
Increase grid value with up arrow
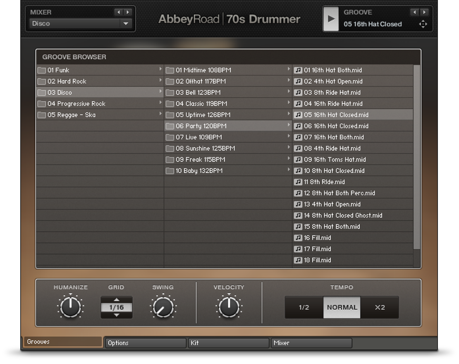(x=117, y=299)
